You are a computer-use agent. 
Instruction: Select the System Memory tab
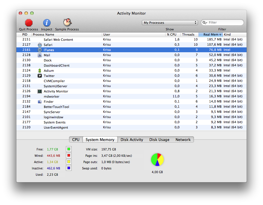(100, 140)
